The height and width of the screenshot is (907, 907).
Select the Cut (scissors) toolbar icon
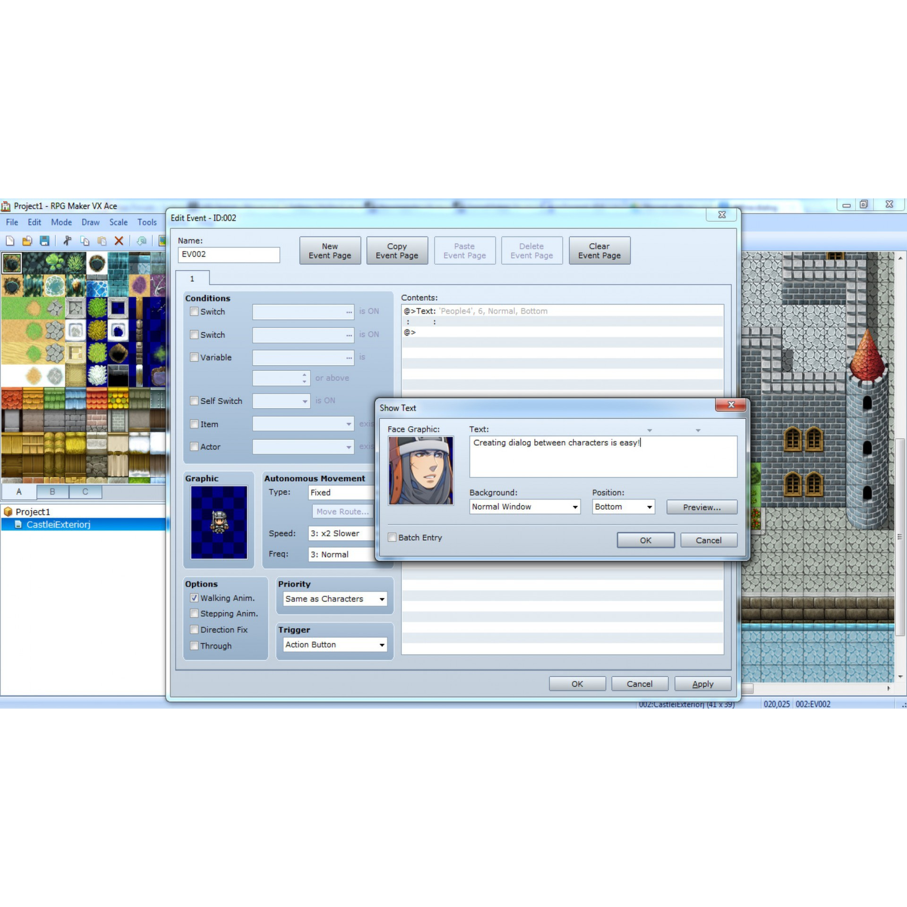tap(66, 241)
